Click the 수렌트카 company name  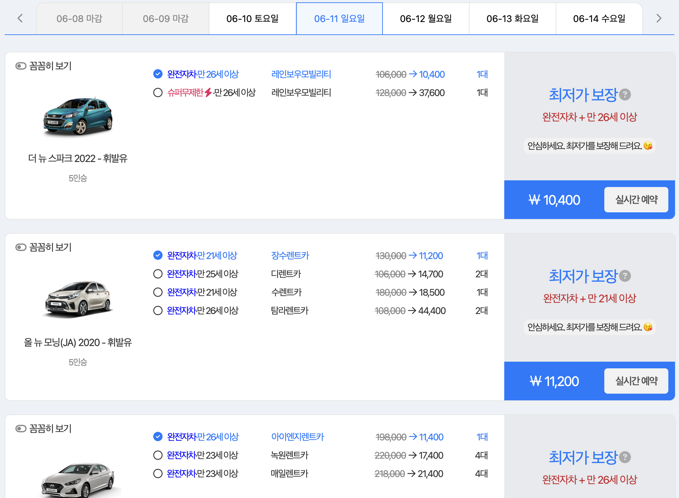286,292
